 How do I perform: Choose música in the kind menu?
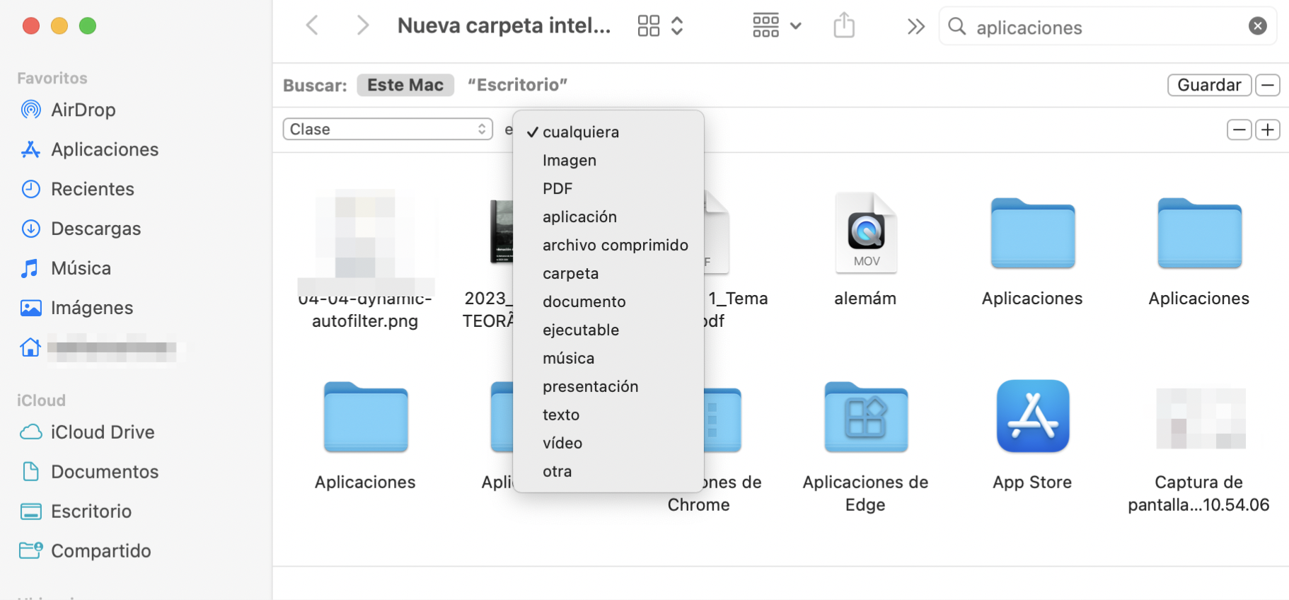[608, 359]
